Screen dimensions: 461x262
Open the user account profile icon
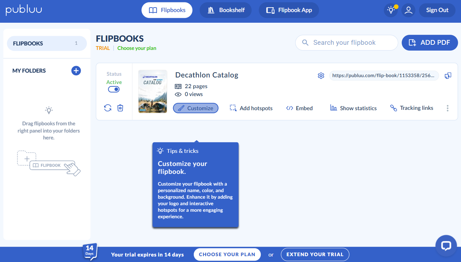409,10
